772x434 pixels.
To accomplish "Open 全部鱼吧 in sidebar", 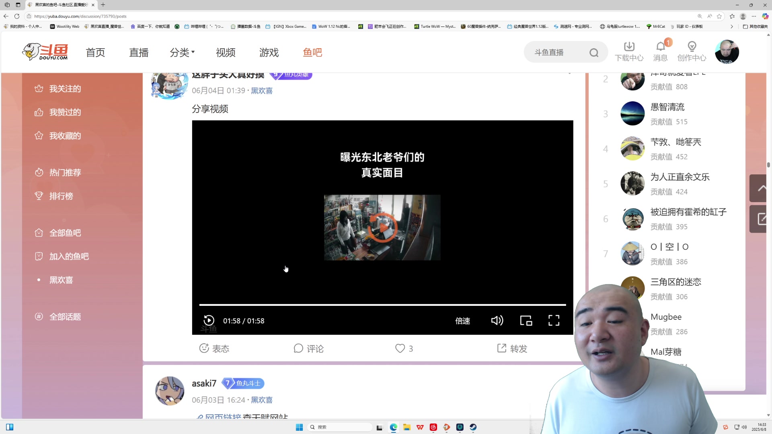I will [57, 233].
